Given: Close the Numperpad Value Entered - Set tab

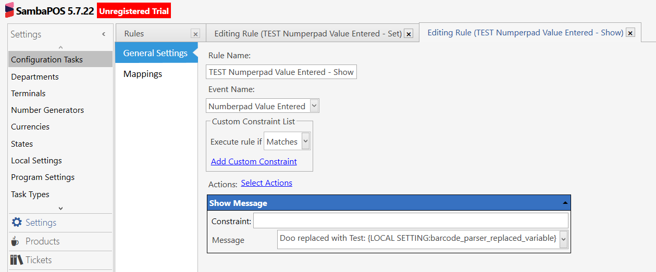Looking at the screenshot, I should point(409,34).
